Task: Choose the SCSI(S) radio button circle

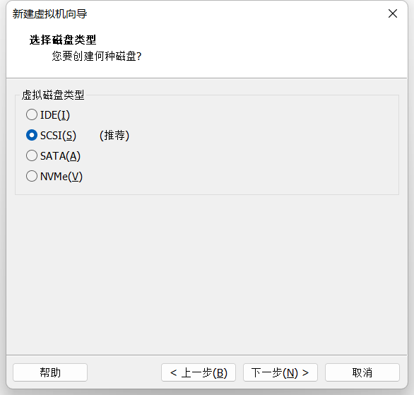Action: point(32,135)
